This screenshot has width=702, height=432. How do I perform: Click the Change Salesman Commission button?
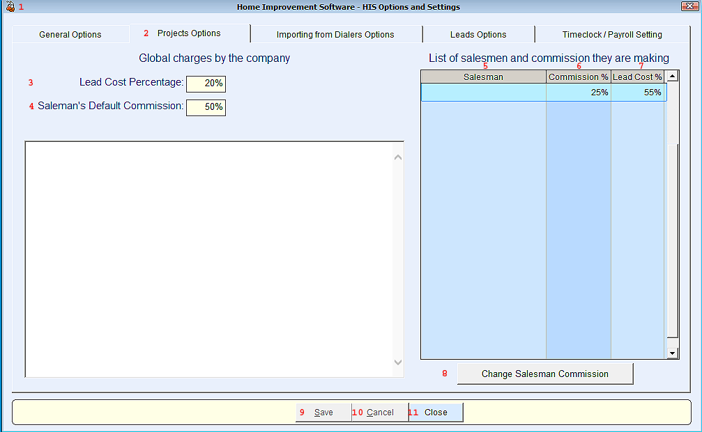tap(545, 374)
